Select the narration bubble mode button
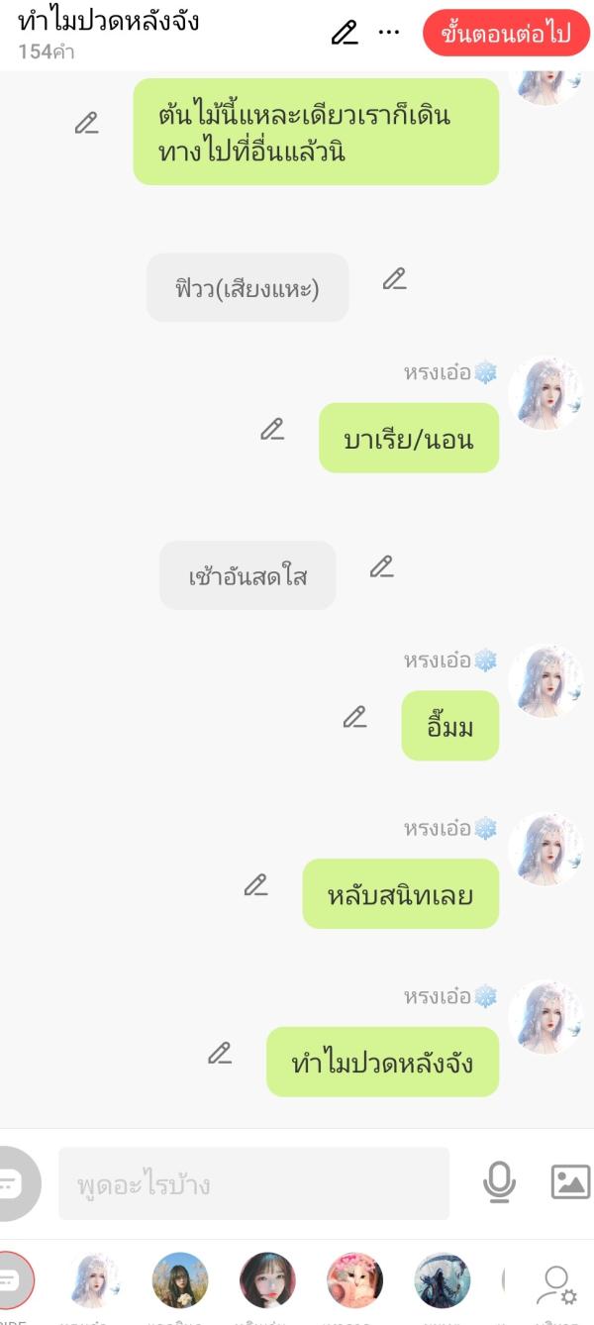 coord(12,1184)
